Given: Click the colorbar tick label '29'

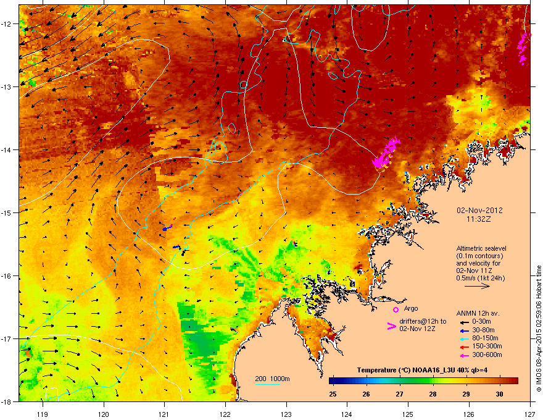Looking at the screenshot, I should click(466, 394).
